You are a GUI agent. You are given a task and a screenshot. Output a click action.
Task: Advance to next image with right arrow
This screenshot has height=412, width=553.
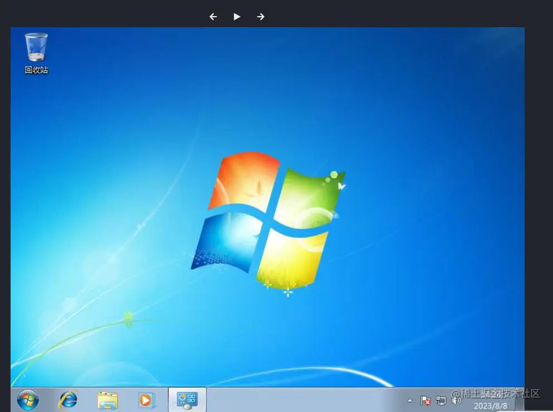[260, 17]
